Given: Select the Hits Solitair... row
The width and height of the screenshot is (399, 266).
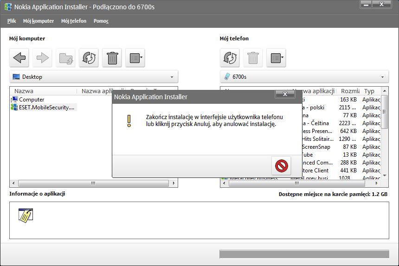Looking at the screenshot, I should [x=341, y=139].
